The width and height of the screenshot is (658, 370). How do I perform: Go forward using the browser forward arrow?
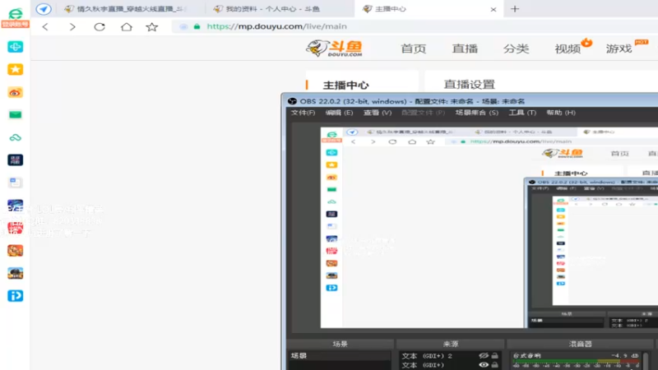72,27
